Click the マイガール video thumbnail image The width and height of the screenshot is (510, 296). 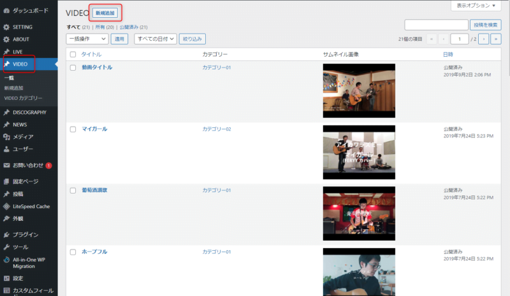359,152
